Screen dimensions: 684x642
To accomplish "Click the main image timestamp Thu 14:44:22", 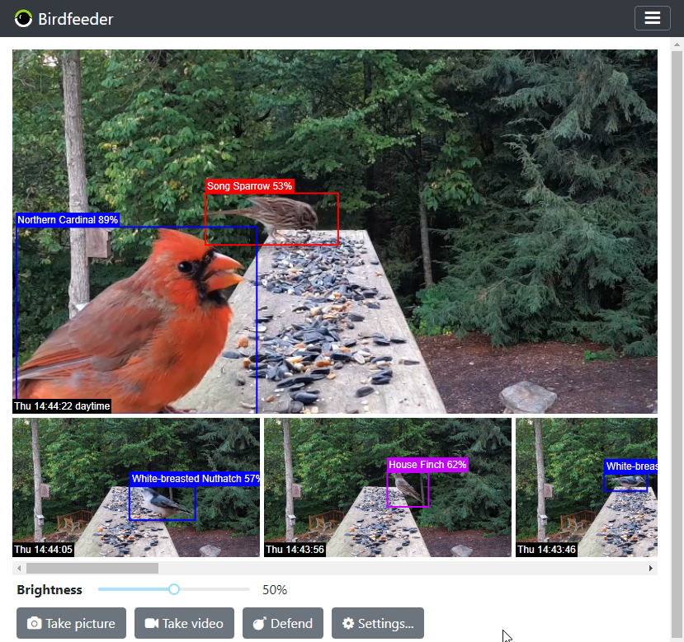I will pyautogui.click(x=62, y=406).
